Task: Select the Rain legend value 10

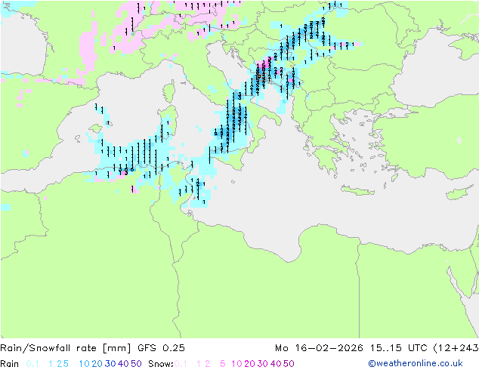Action: [x=85, y=364]
